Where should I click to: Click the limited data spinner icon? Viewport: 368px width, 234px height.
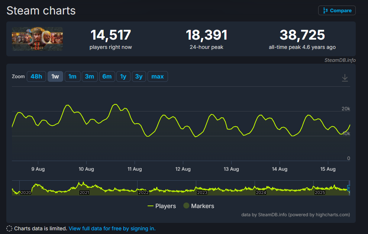9,228
